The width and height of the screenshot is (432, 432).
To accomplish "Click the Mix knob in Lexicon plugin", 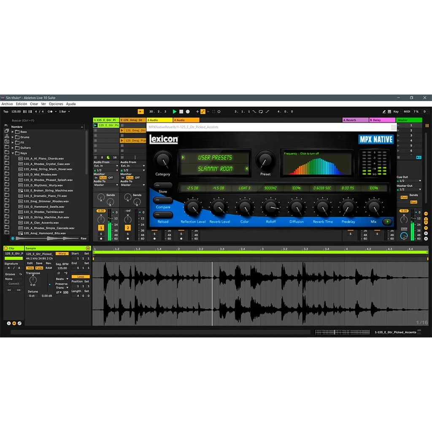I will click(x=374, y=208).
